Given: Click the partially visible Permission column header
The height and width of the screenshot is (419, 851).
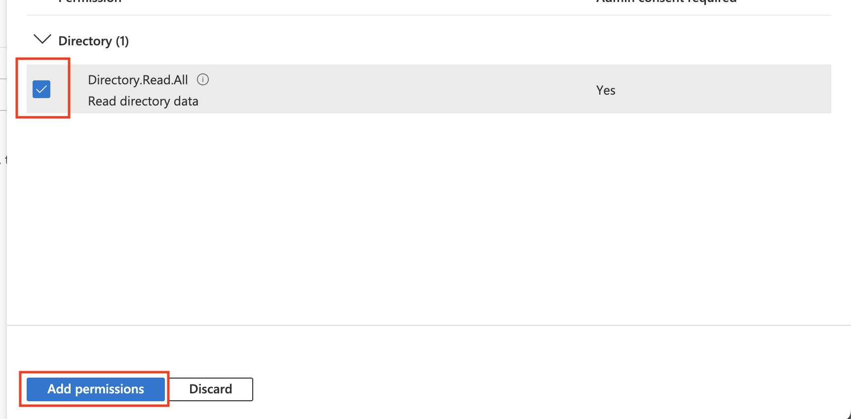Looking at the screenshot, I should (x=90, y=1).
